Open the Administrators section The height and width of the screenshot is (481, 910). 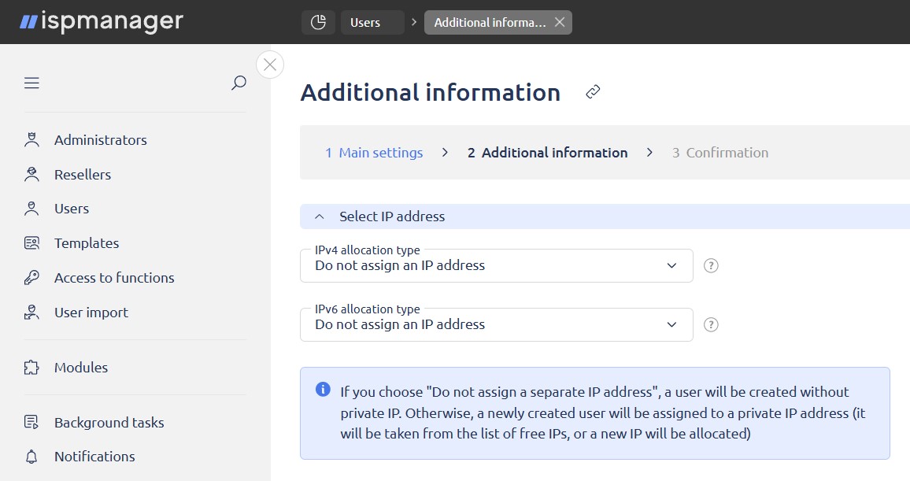tap(101, 140)
